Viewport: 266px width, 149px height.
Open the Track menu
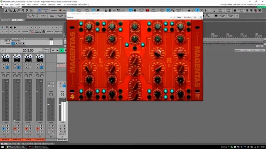pyautogui.click(x=29, y=5)
